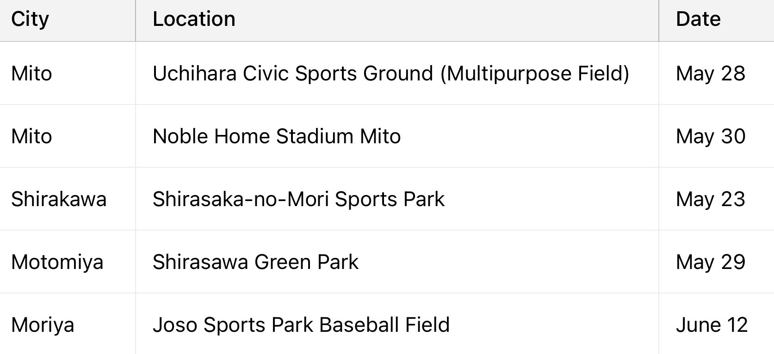774x354 pixels.
Task: Select the June 12 date cell
Action: 712,325
